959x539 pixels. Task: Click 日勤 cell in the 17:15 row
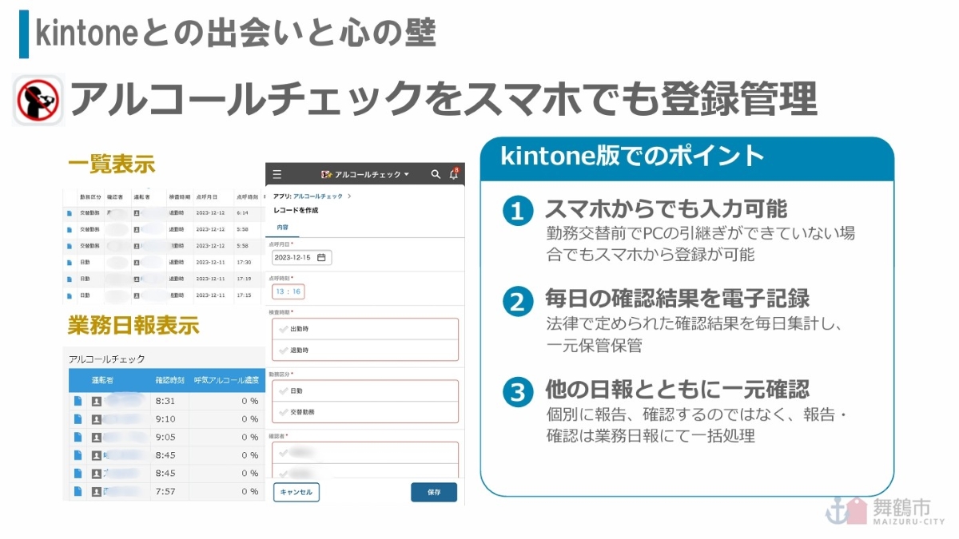[85, 295]
